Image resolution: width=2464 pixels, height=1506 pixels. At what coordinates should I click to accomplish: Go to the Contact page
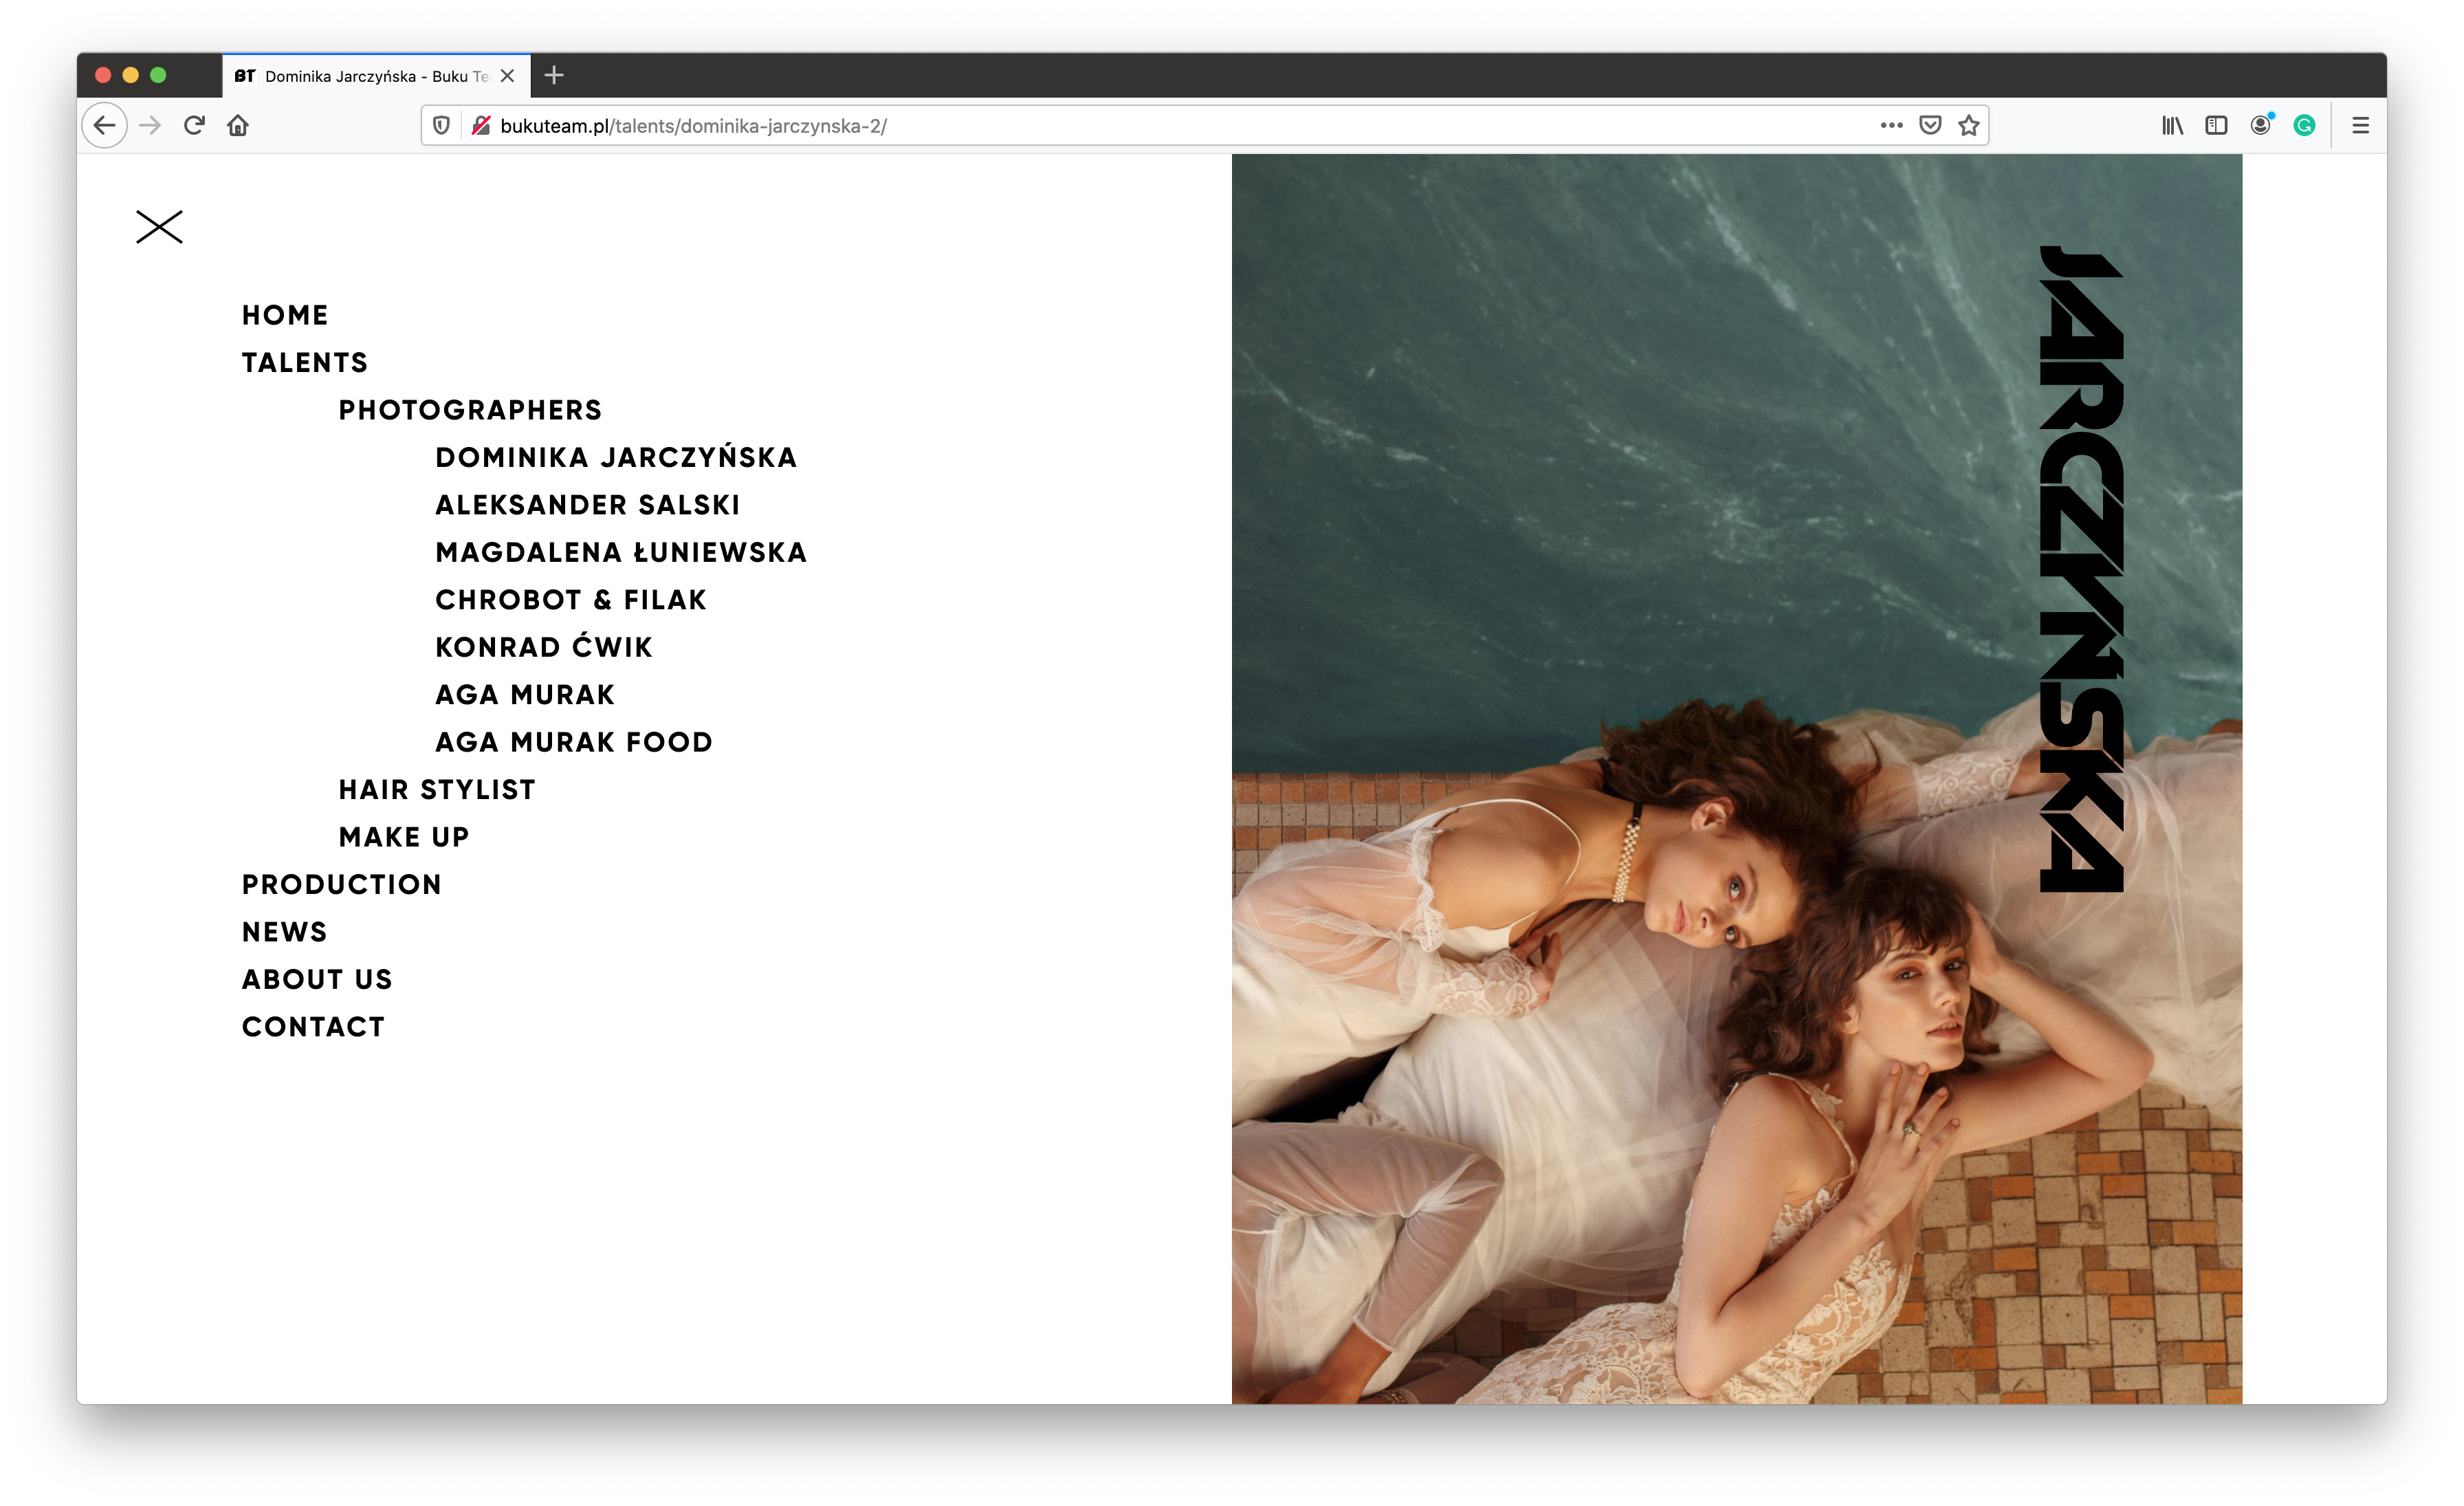coord(313,1027)
